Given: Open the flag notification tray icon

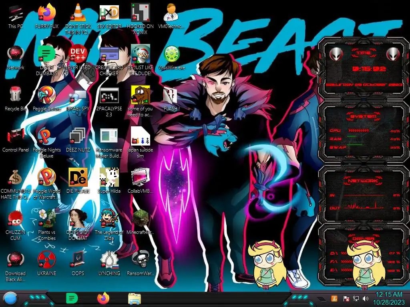Looking at the screenshot, I should pyautogui.click(x=346, y=298).
